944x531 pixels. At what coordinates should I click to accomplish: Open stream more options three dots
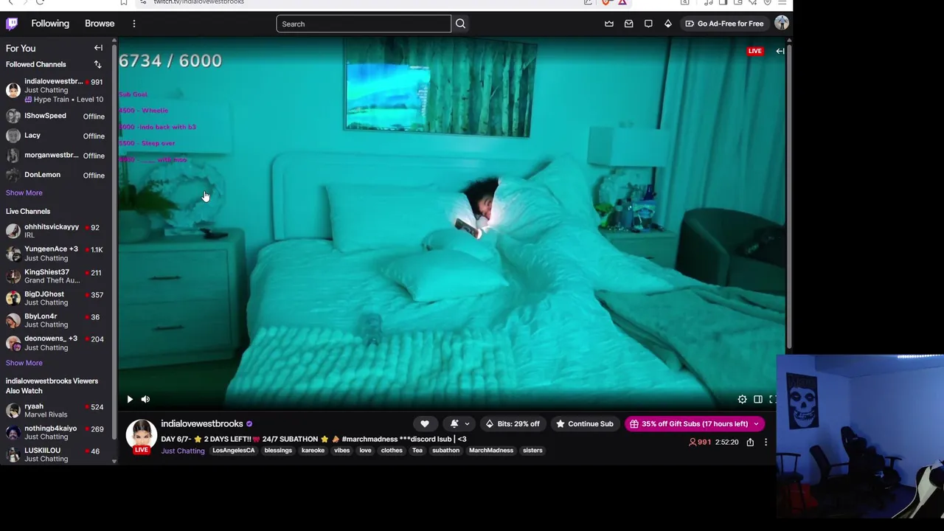pyautogui.click(x=766, y=442)
